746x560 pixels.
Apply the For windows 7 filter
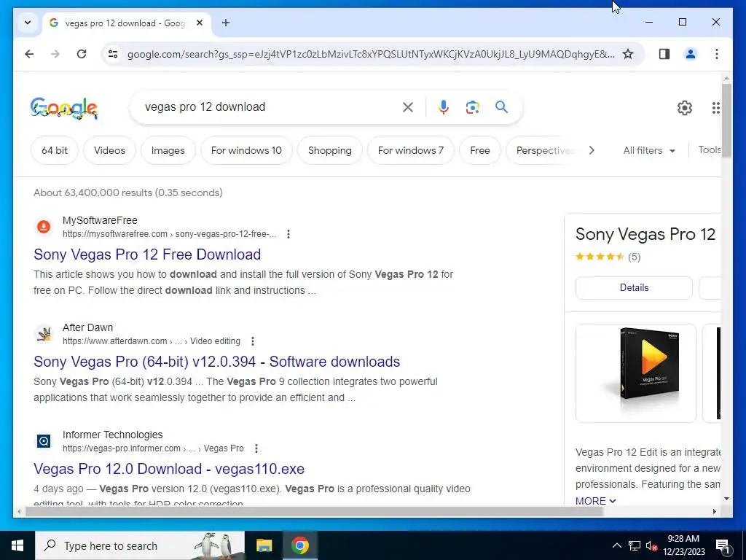pos(411,150)
